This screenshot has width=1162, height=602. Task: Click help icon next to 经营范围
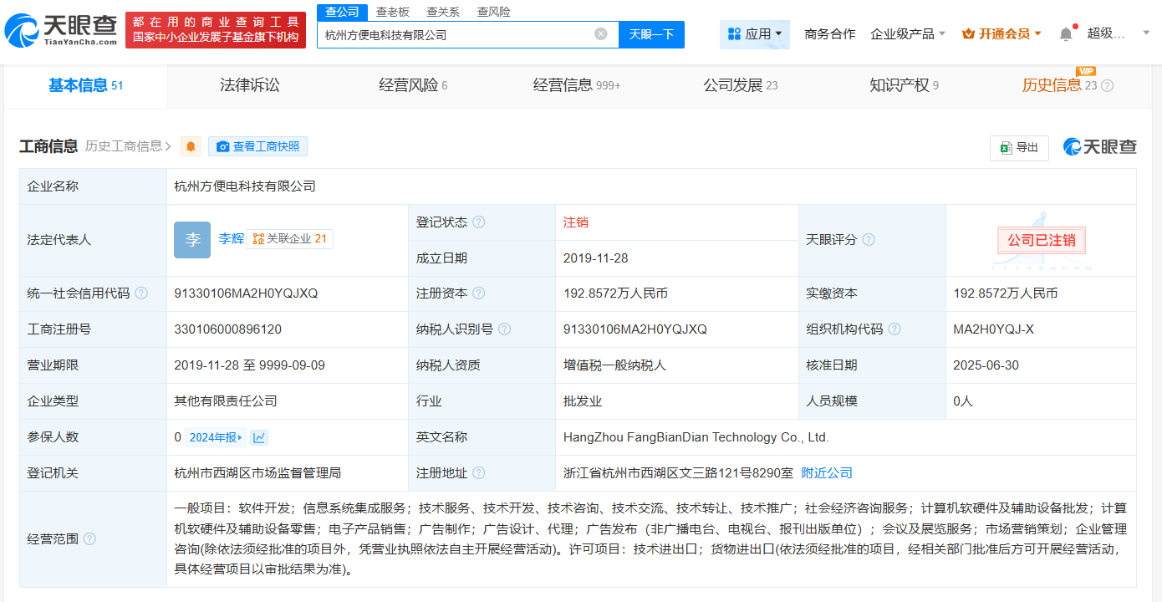click(89, 539)
